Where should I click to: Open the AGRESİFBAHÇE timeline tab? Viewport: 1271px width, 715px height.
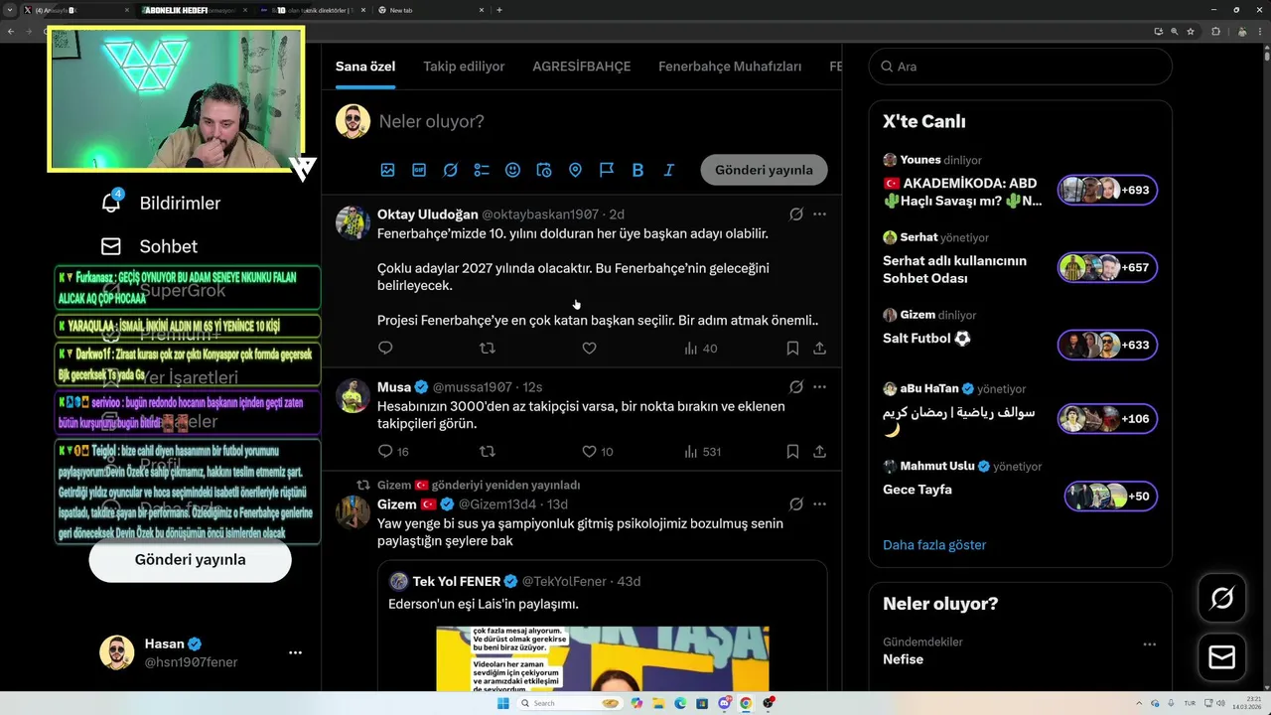(x=582, y=67)
